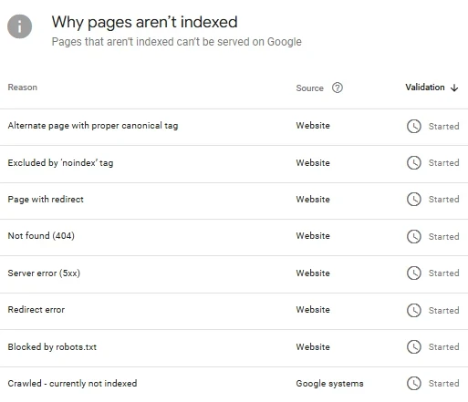Click clock icon in Page with redirect row
Image resolution: width=468 pixels, height=402 pixels.
point(414,200)
